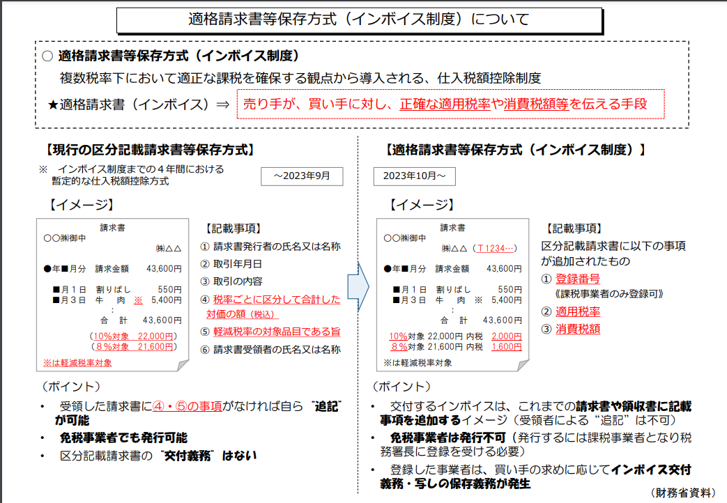The image size is (727, 503).
Task: Select underlined red text '正確な適用税率'
Action: pyautogui.click(x=445, y=104)
